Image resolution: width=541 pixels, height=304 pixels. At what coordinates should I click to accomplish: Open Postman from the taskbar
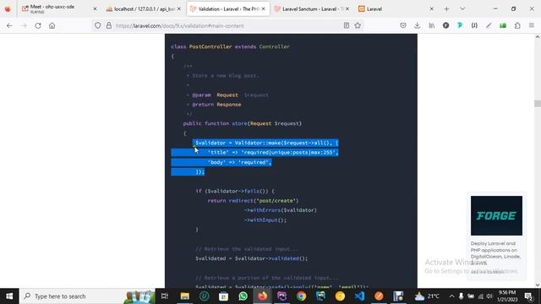[379, 296]
